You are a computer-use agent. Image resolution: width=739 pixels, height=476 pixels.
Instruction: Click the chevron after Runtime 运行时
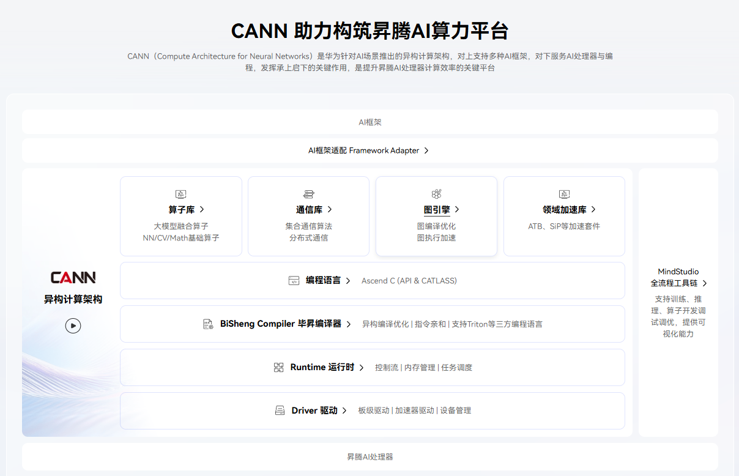point(362,368)
